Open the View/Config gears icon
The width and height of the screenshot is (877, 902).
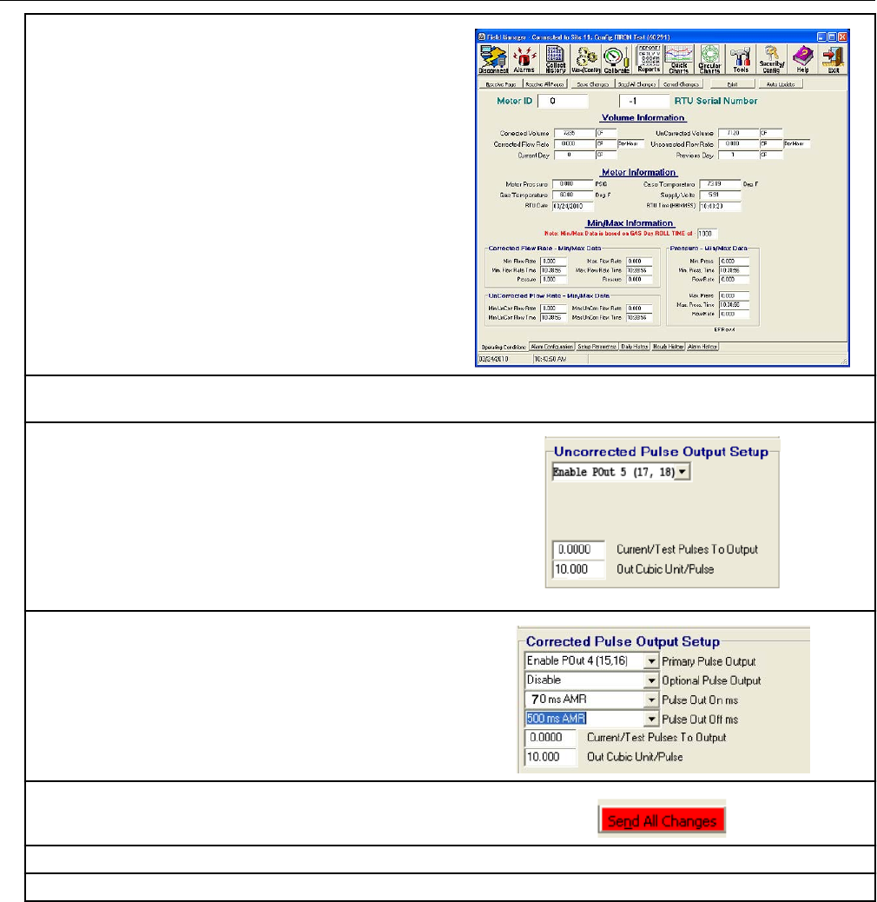click(x=585, y=59)
